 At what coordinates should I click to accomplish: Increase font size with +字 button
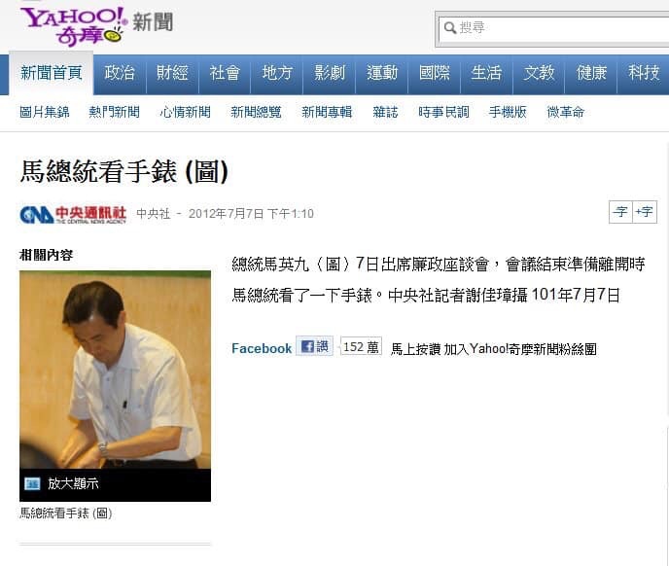tap(645, 212)
